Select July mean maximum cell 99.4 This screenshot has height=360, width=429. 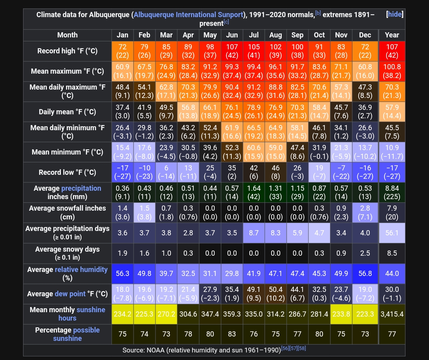254,71
